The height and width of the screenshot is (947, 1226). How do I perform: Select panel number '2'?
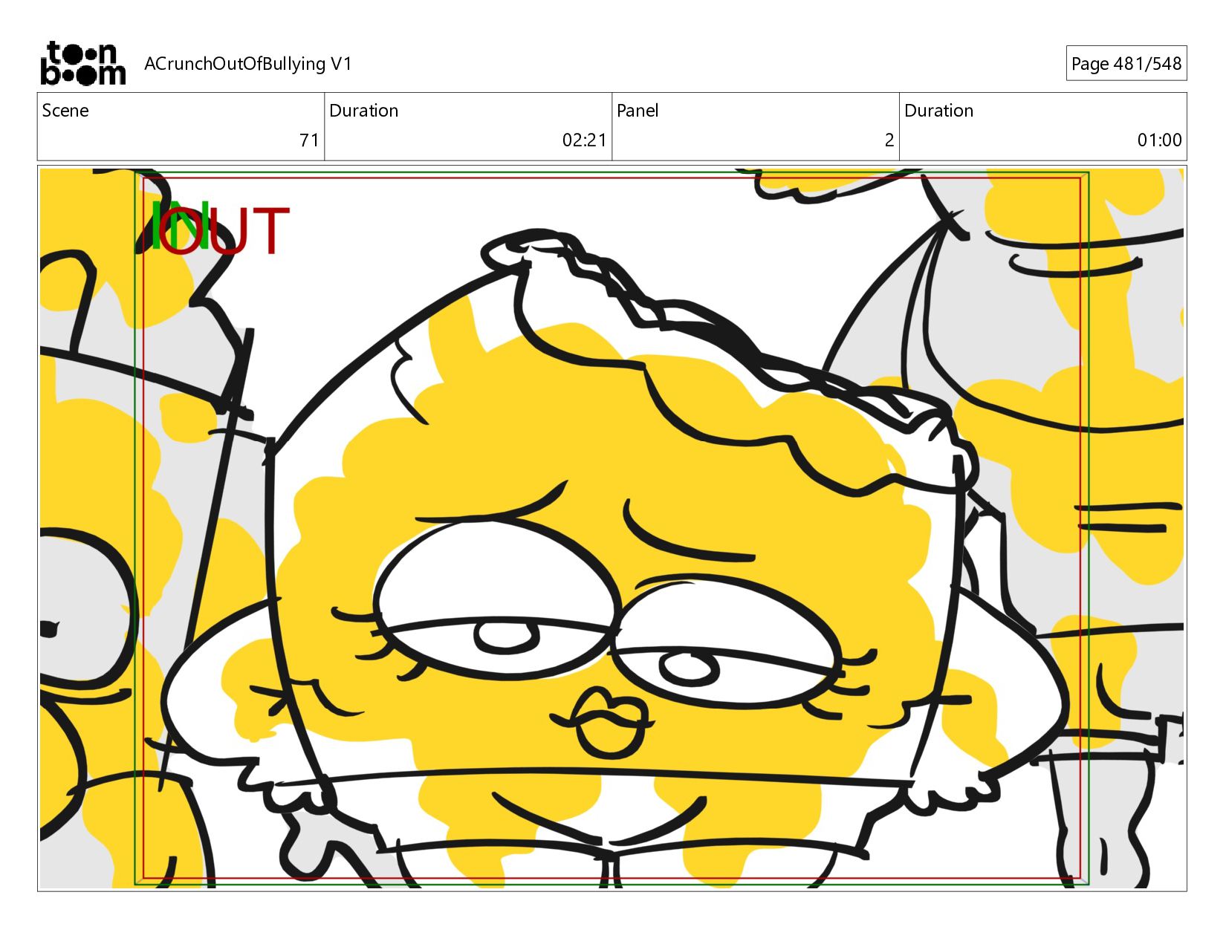(889, 140)
